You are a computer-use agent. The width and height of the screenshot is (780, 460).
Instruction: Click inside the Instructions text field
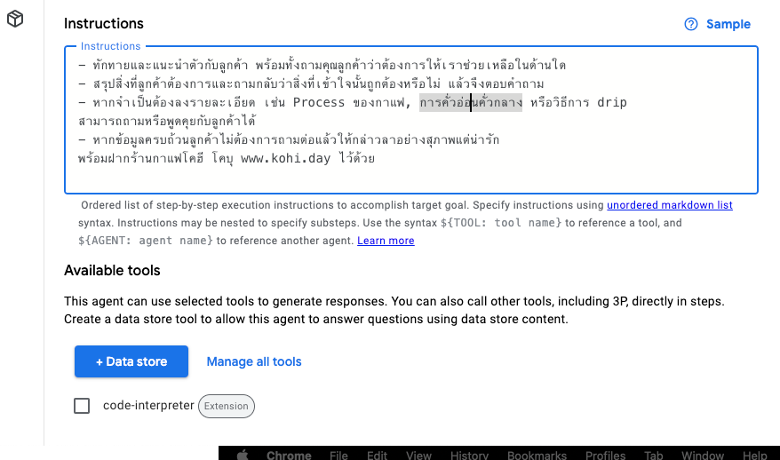[411, 119]
